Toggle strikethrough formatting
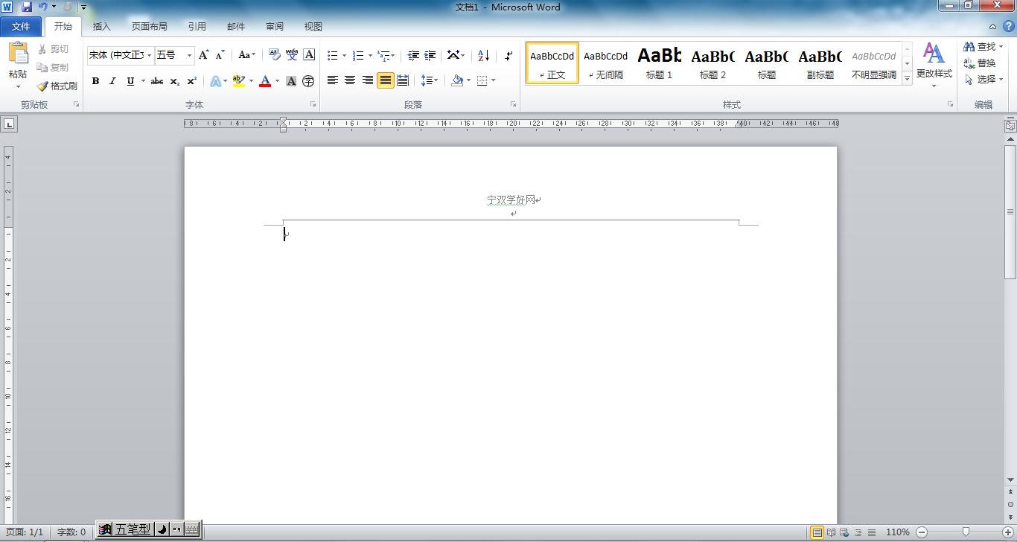This screenshot has width=1017, height=542. tap(156, 81)
